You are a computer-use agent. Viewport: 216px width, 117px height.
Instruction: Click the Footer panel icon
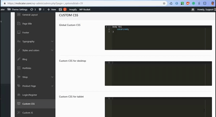tap(19, 32)
